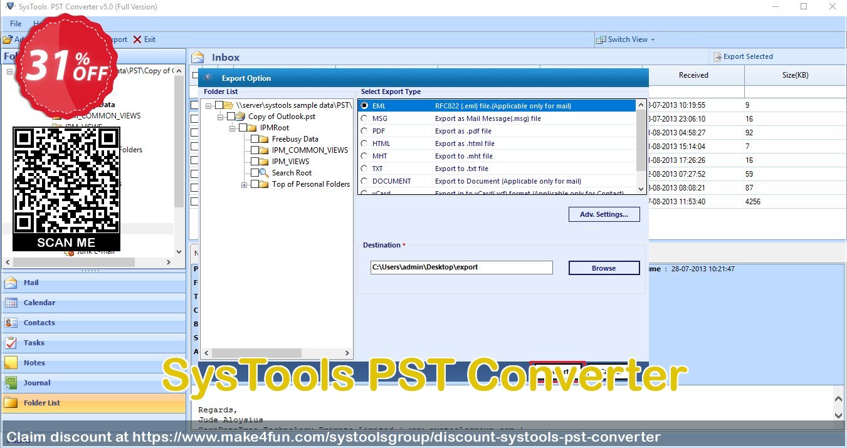
Task: Open the Journal section icon
Action: tap(11, 383)
